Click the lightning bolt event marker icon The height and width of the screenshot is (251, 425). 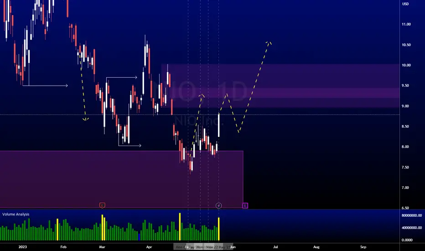(218, 206)
